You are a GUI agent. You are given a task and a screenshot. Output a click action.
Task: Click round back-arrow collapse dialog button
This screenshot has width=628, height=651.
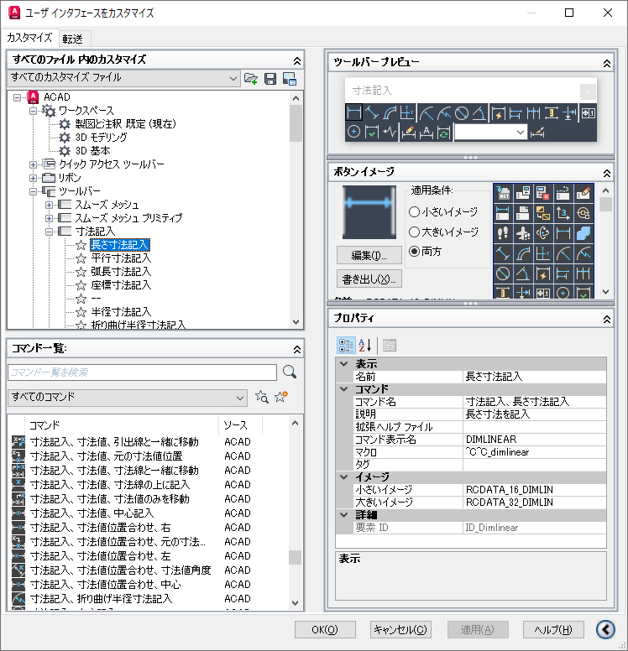pos(605,629)
